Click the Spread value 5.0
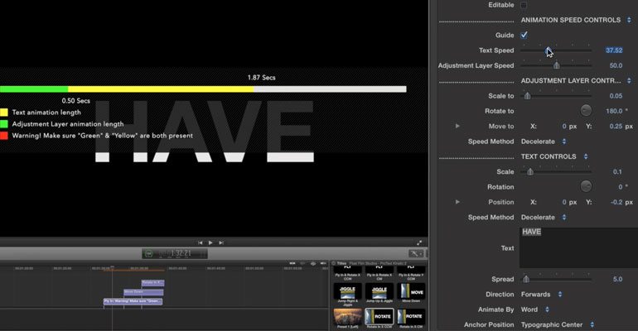This screenshot has height=331, width=638. (617, 279)
